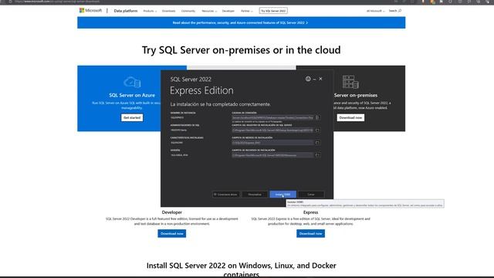Click the 'SQL Server on Azure' card title
The image size is (494, 278).
click(132, 95)
